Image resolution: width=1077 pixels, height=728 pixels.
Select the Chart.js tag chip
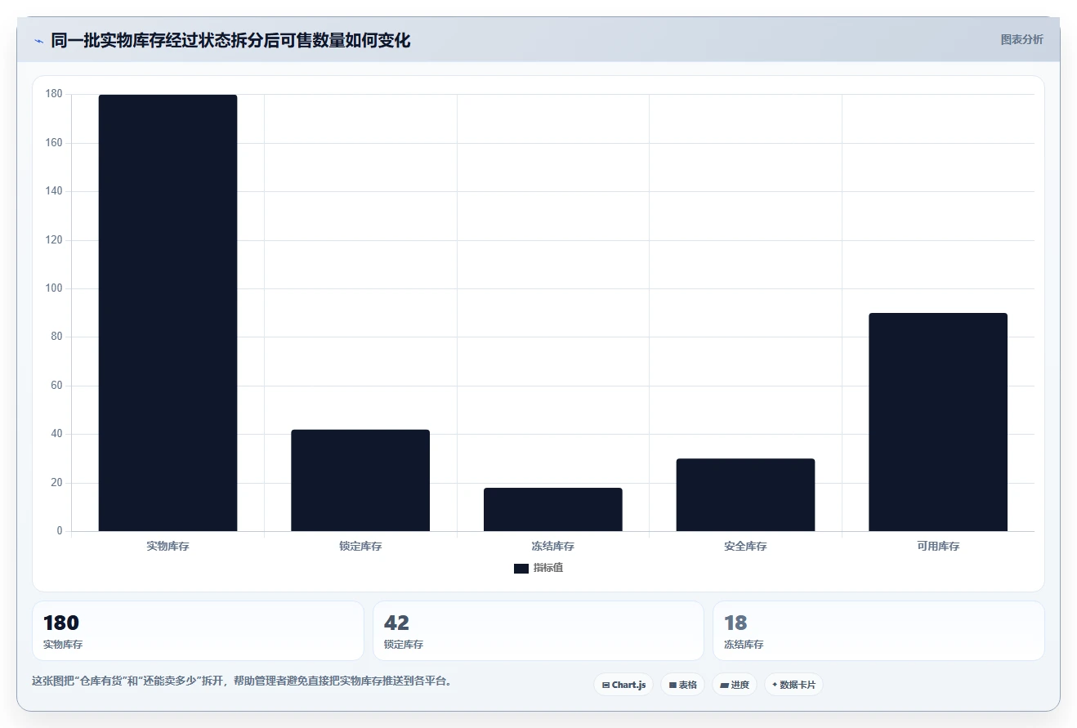[623, 685]
